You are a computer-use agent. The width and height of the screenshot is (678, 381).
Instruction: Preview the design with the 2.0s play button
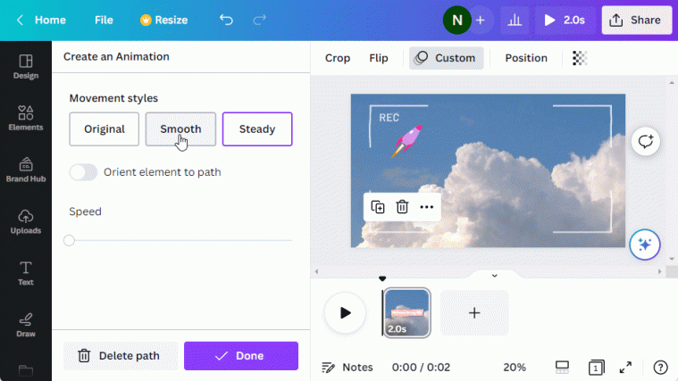coord(565,20)
